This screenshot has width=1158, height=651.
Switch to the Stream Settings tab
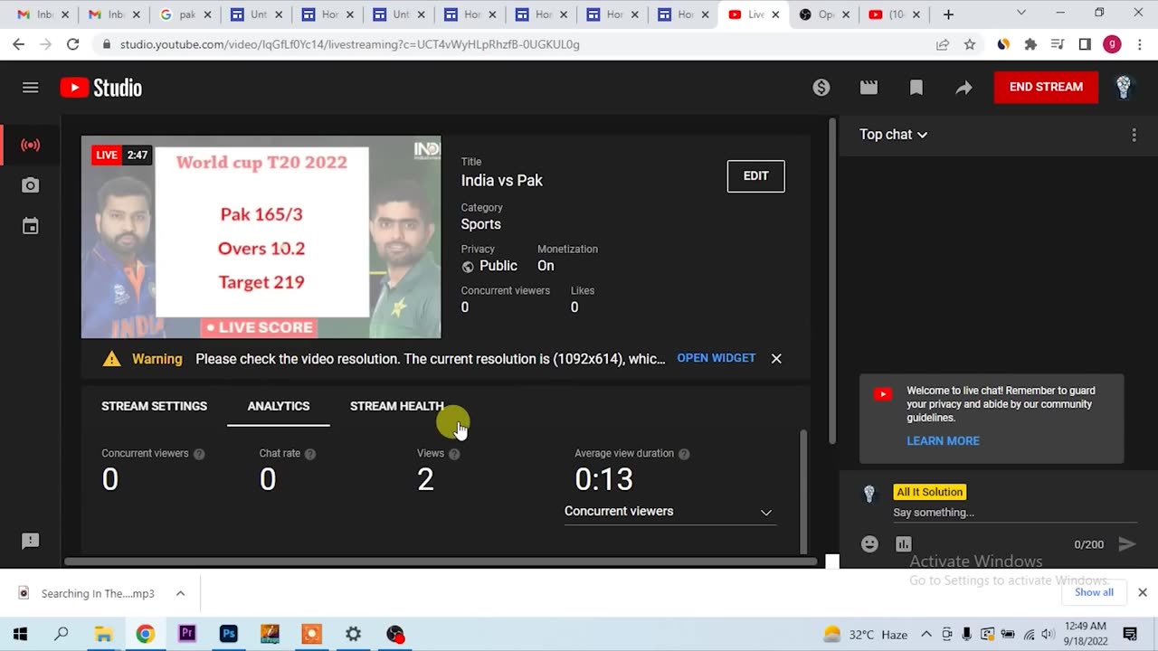154,406
